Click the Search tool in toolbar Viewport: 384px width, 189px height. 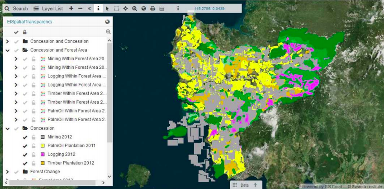(x=16, y=9)
